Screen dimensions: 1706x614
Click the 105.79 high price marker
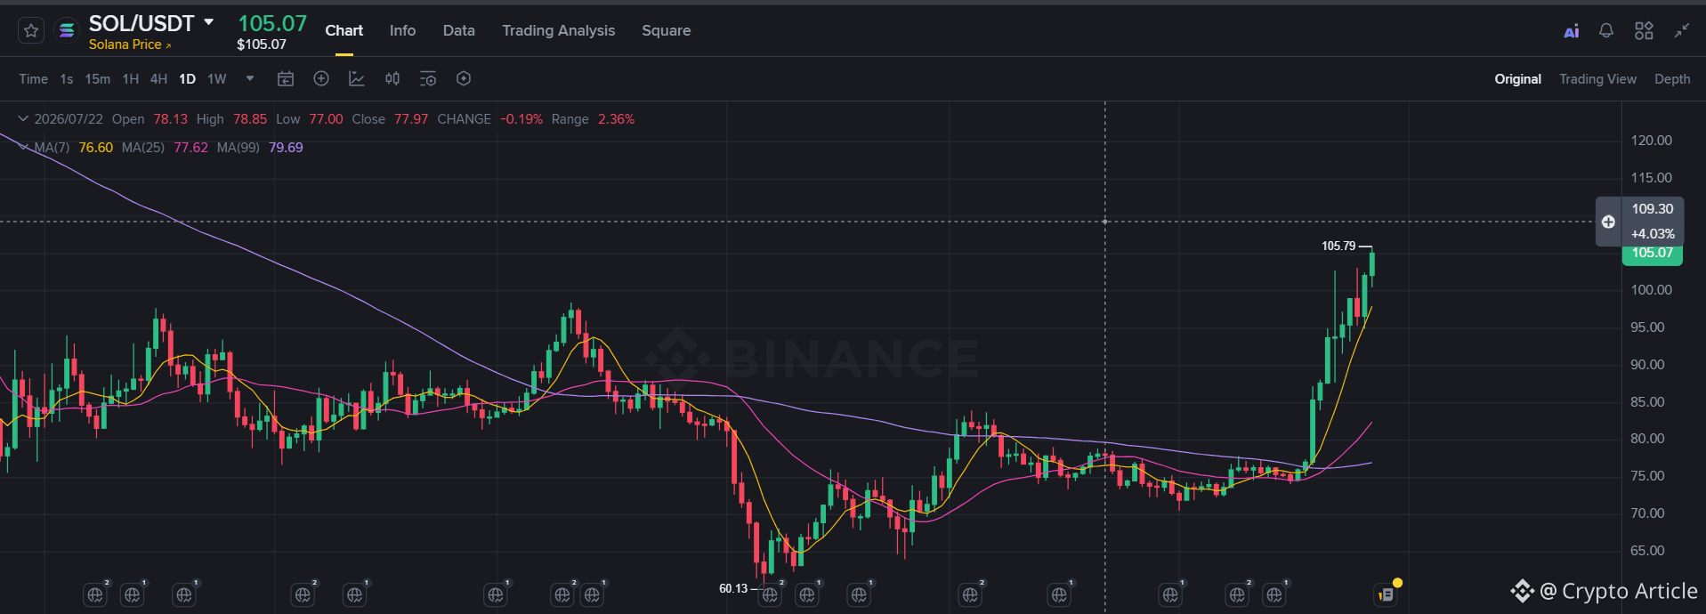point(1338,246)
